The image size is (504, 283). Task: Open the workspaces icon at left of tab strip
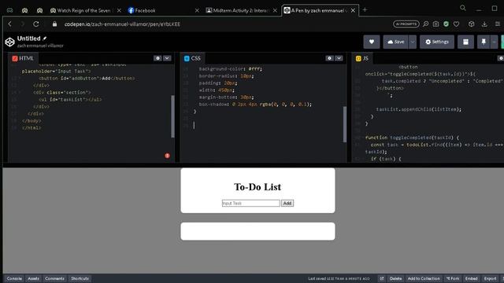click(9, 10)
